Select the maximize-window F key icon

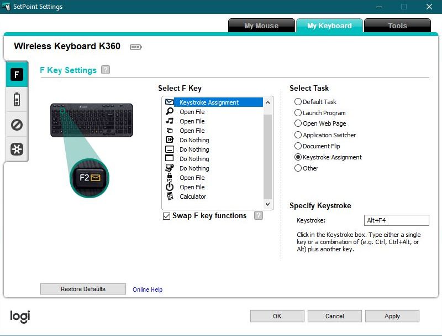(170, 158)
